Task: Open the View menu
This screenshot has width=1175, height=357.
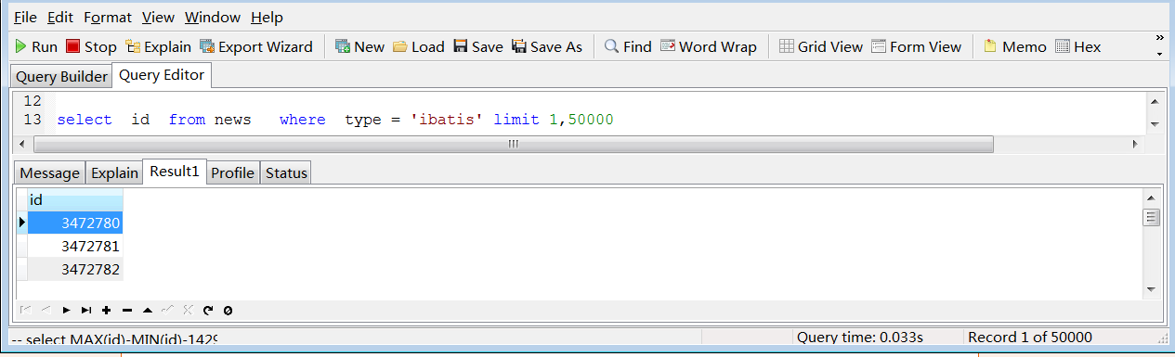Action: (158, 18)
